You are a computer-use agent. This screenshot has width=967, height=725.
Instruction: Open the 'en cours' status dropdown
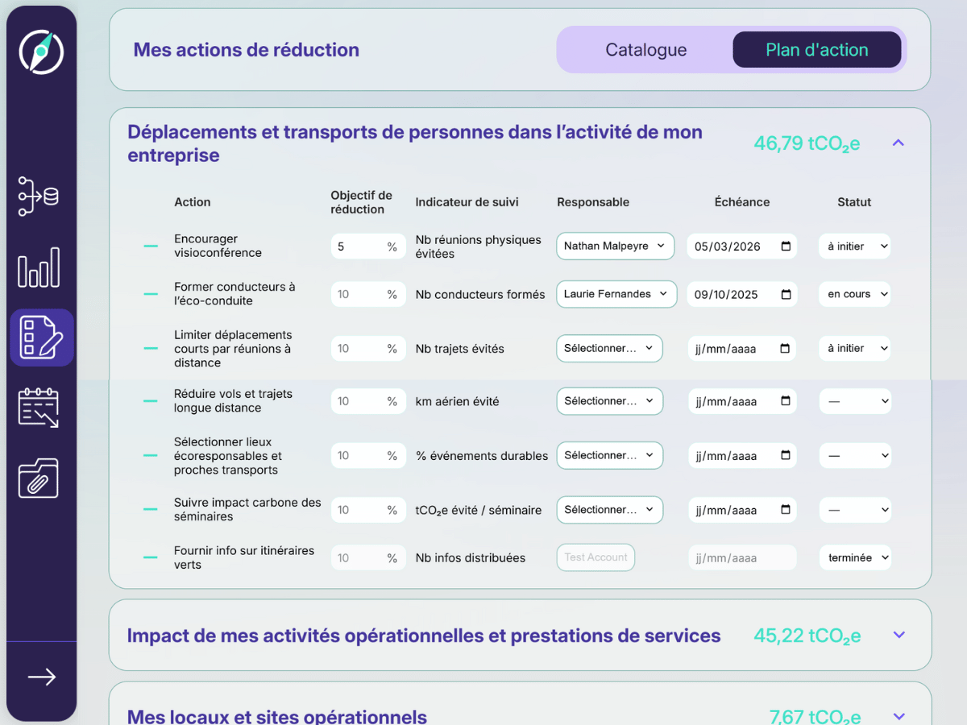854,294
